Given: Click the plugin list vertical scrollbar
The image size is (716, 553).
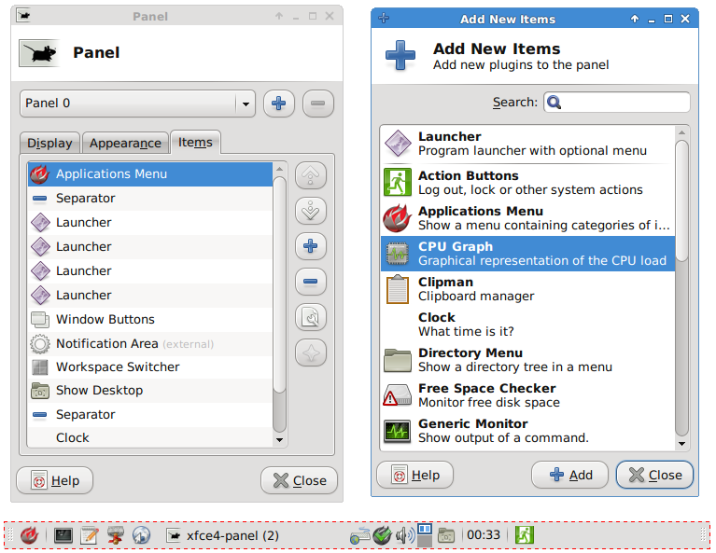Looking at the screenshot, I should [681, 201].
